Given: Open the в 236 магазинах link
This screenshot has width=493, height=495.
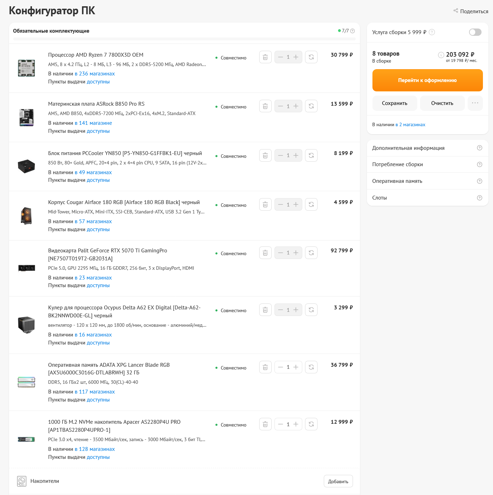Looking at the screenshot, I should pos(95,74).
